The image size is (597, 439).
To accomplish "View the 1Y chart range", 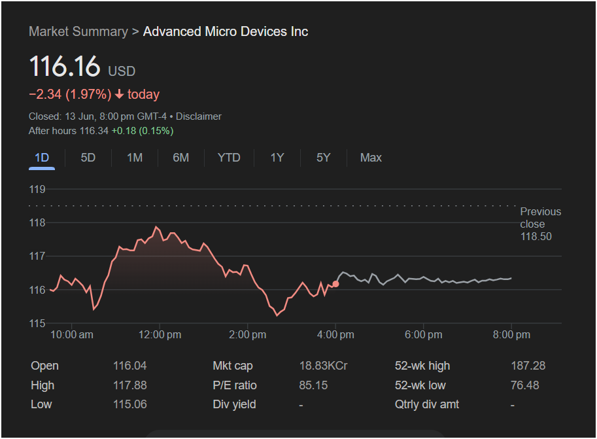I will tap(277, 158).
